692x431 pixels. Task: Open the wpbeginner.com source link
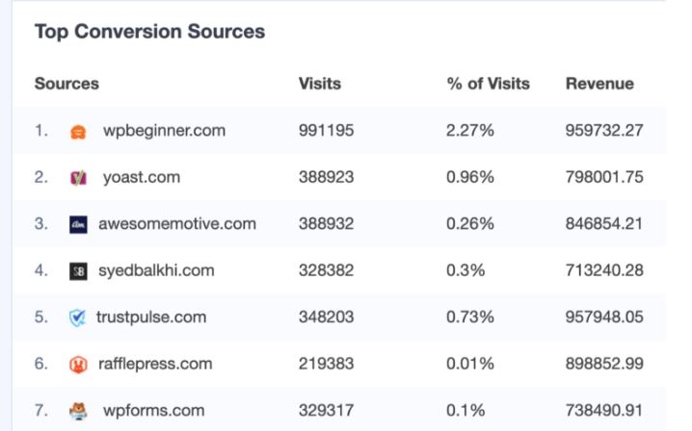[164, 131]
